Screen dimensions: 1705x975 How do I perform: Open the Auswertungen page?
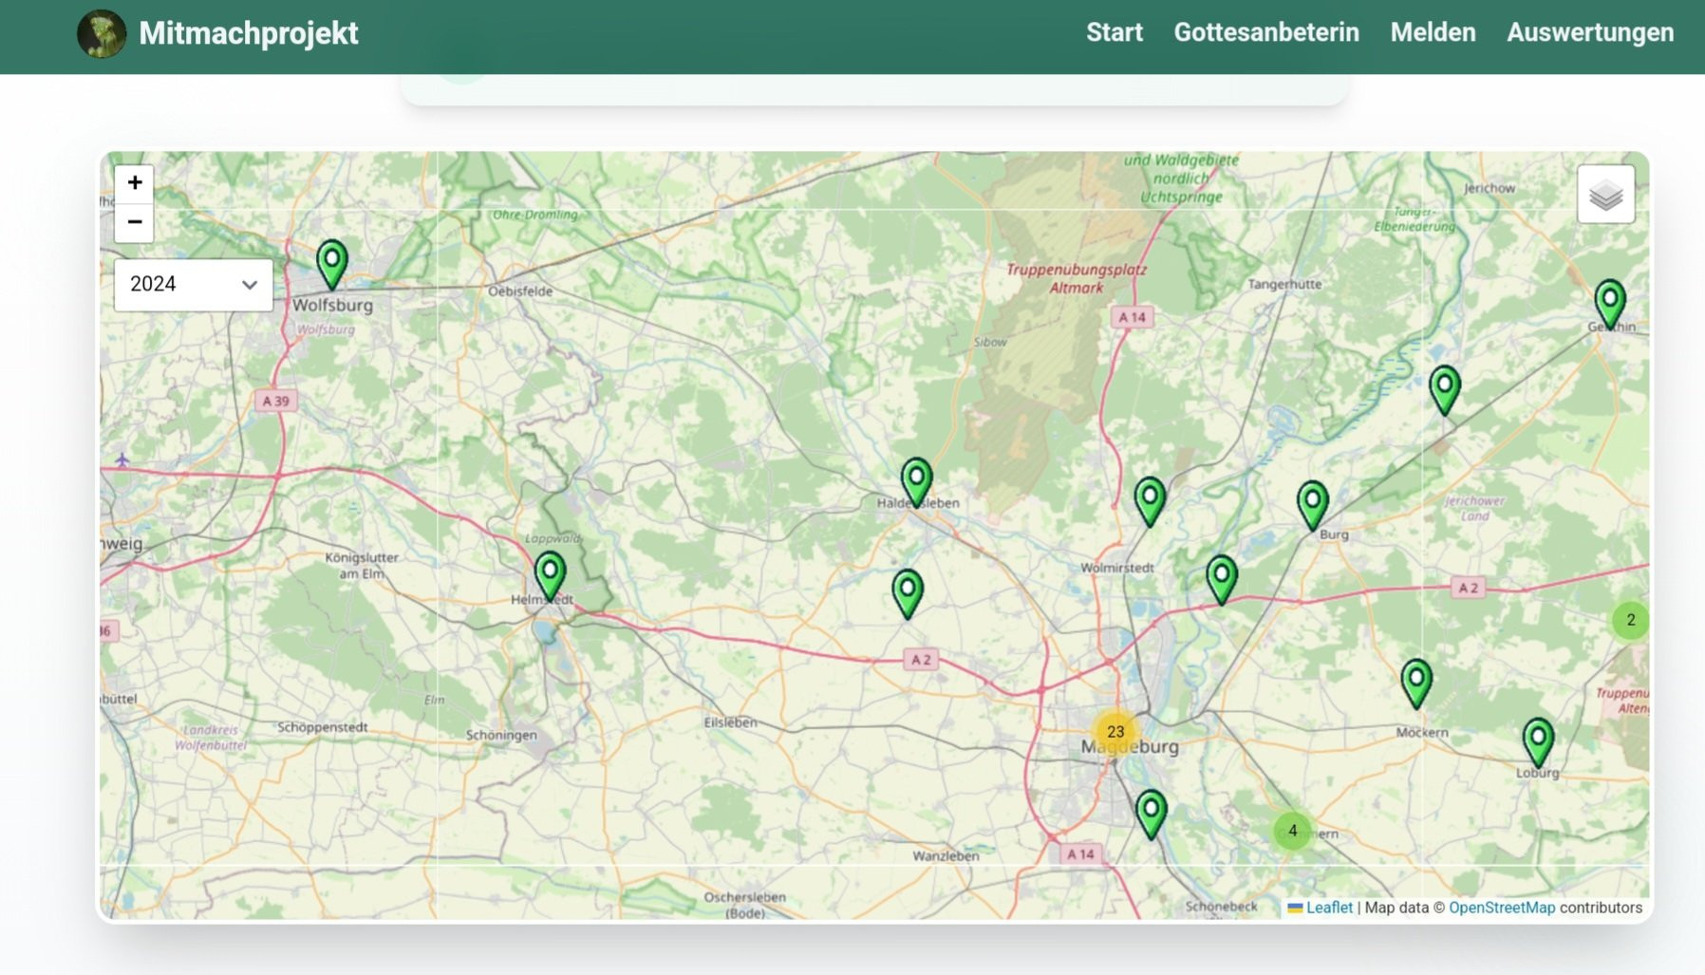pos(1590,32)
